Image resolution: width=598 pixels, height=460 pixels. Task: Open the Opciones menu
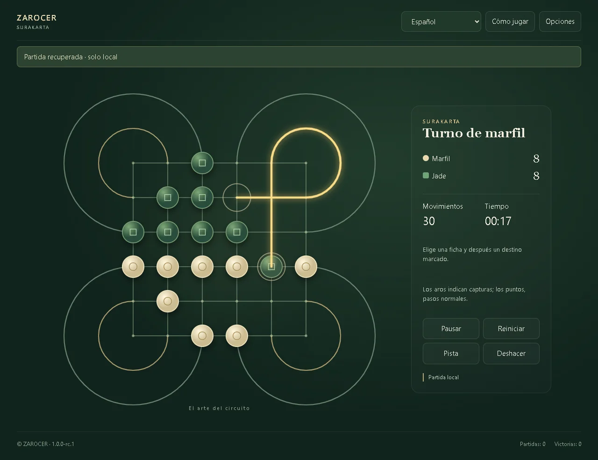pyautogui.click(x=560, y=21)
